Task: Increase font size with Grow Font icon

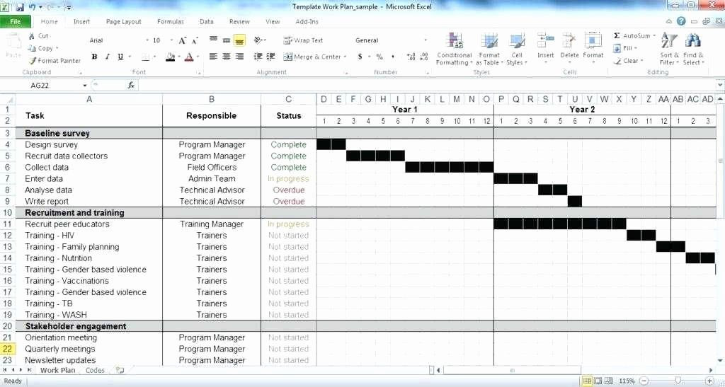Action: (x=183, y=40)
